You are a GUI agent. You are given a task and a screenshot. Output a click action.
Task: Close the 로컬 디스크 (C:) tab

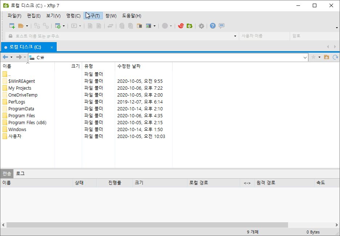click(52, 47)
